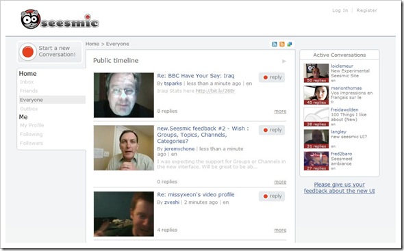Click '100 Things I like about (New)' text
This screenshot has width=404, height=251.
[x=349, y=117]
